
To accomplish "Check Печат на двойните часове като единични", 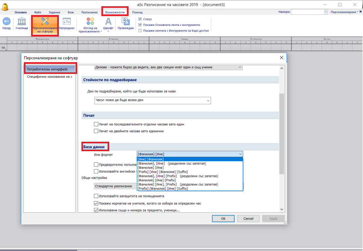I will [x=96, y=131].
